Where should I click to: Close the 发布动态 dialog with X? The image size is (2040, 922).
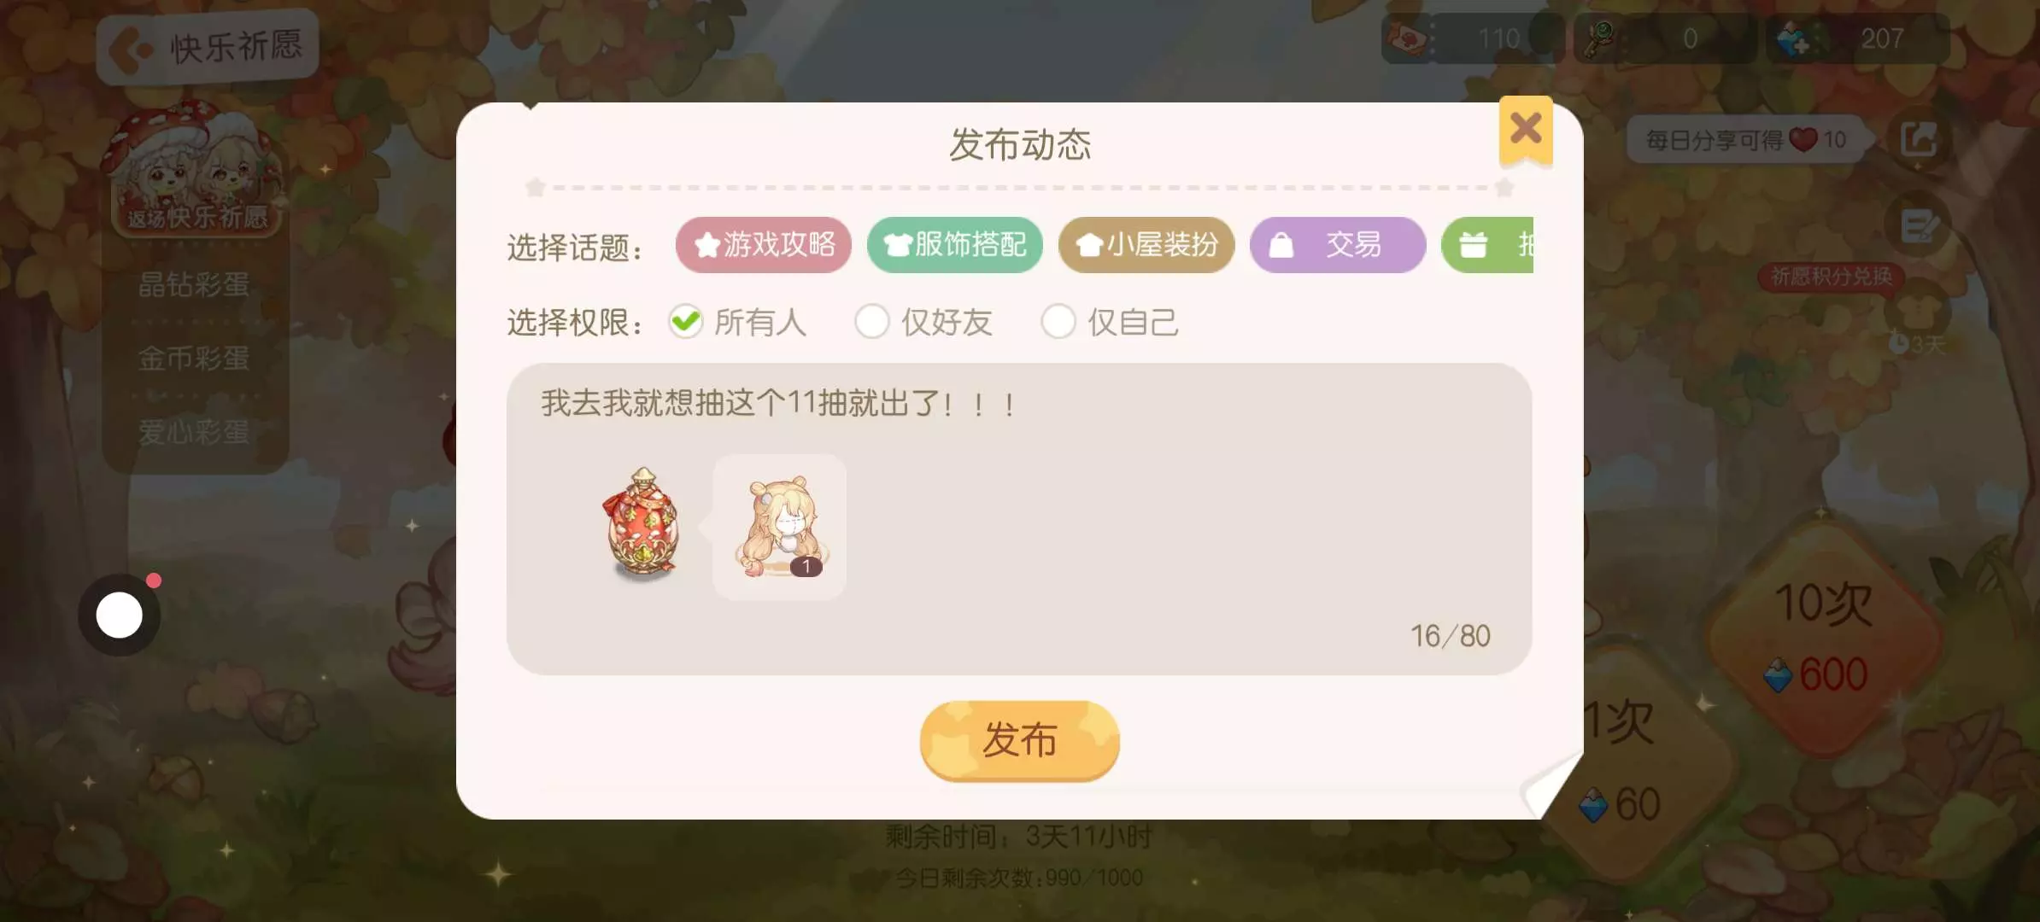point(1526,131)
